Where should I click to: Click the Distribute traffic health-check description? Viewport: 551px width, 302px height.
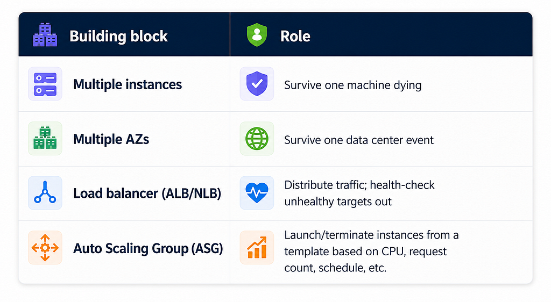[359, 193]
